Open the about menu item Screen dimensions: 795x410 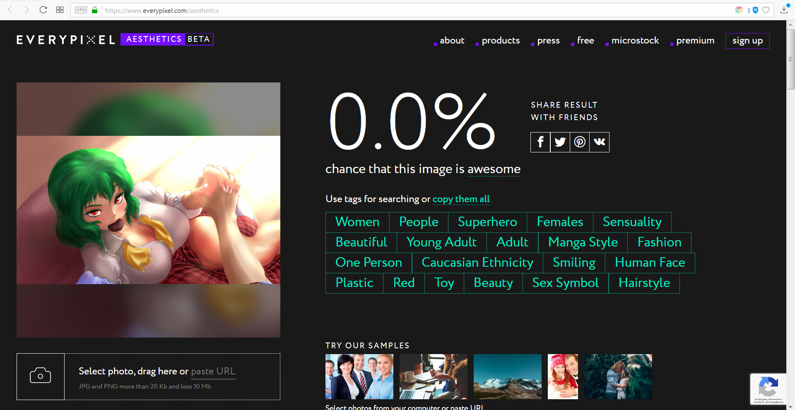452,41
